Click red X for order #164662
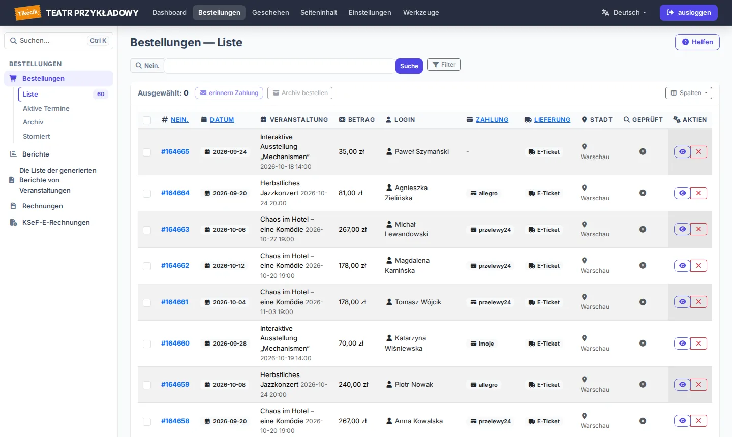 pyautogui.click(x=698, y=266)
